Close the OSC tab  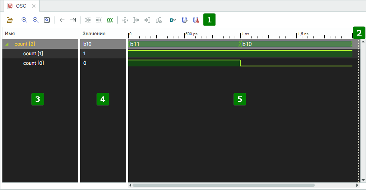pos(34,6)
